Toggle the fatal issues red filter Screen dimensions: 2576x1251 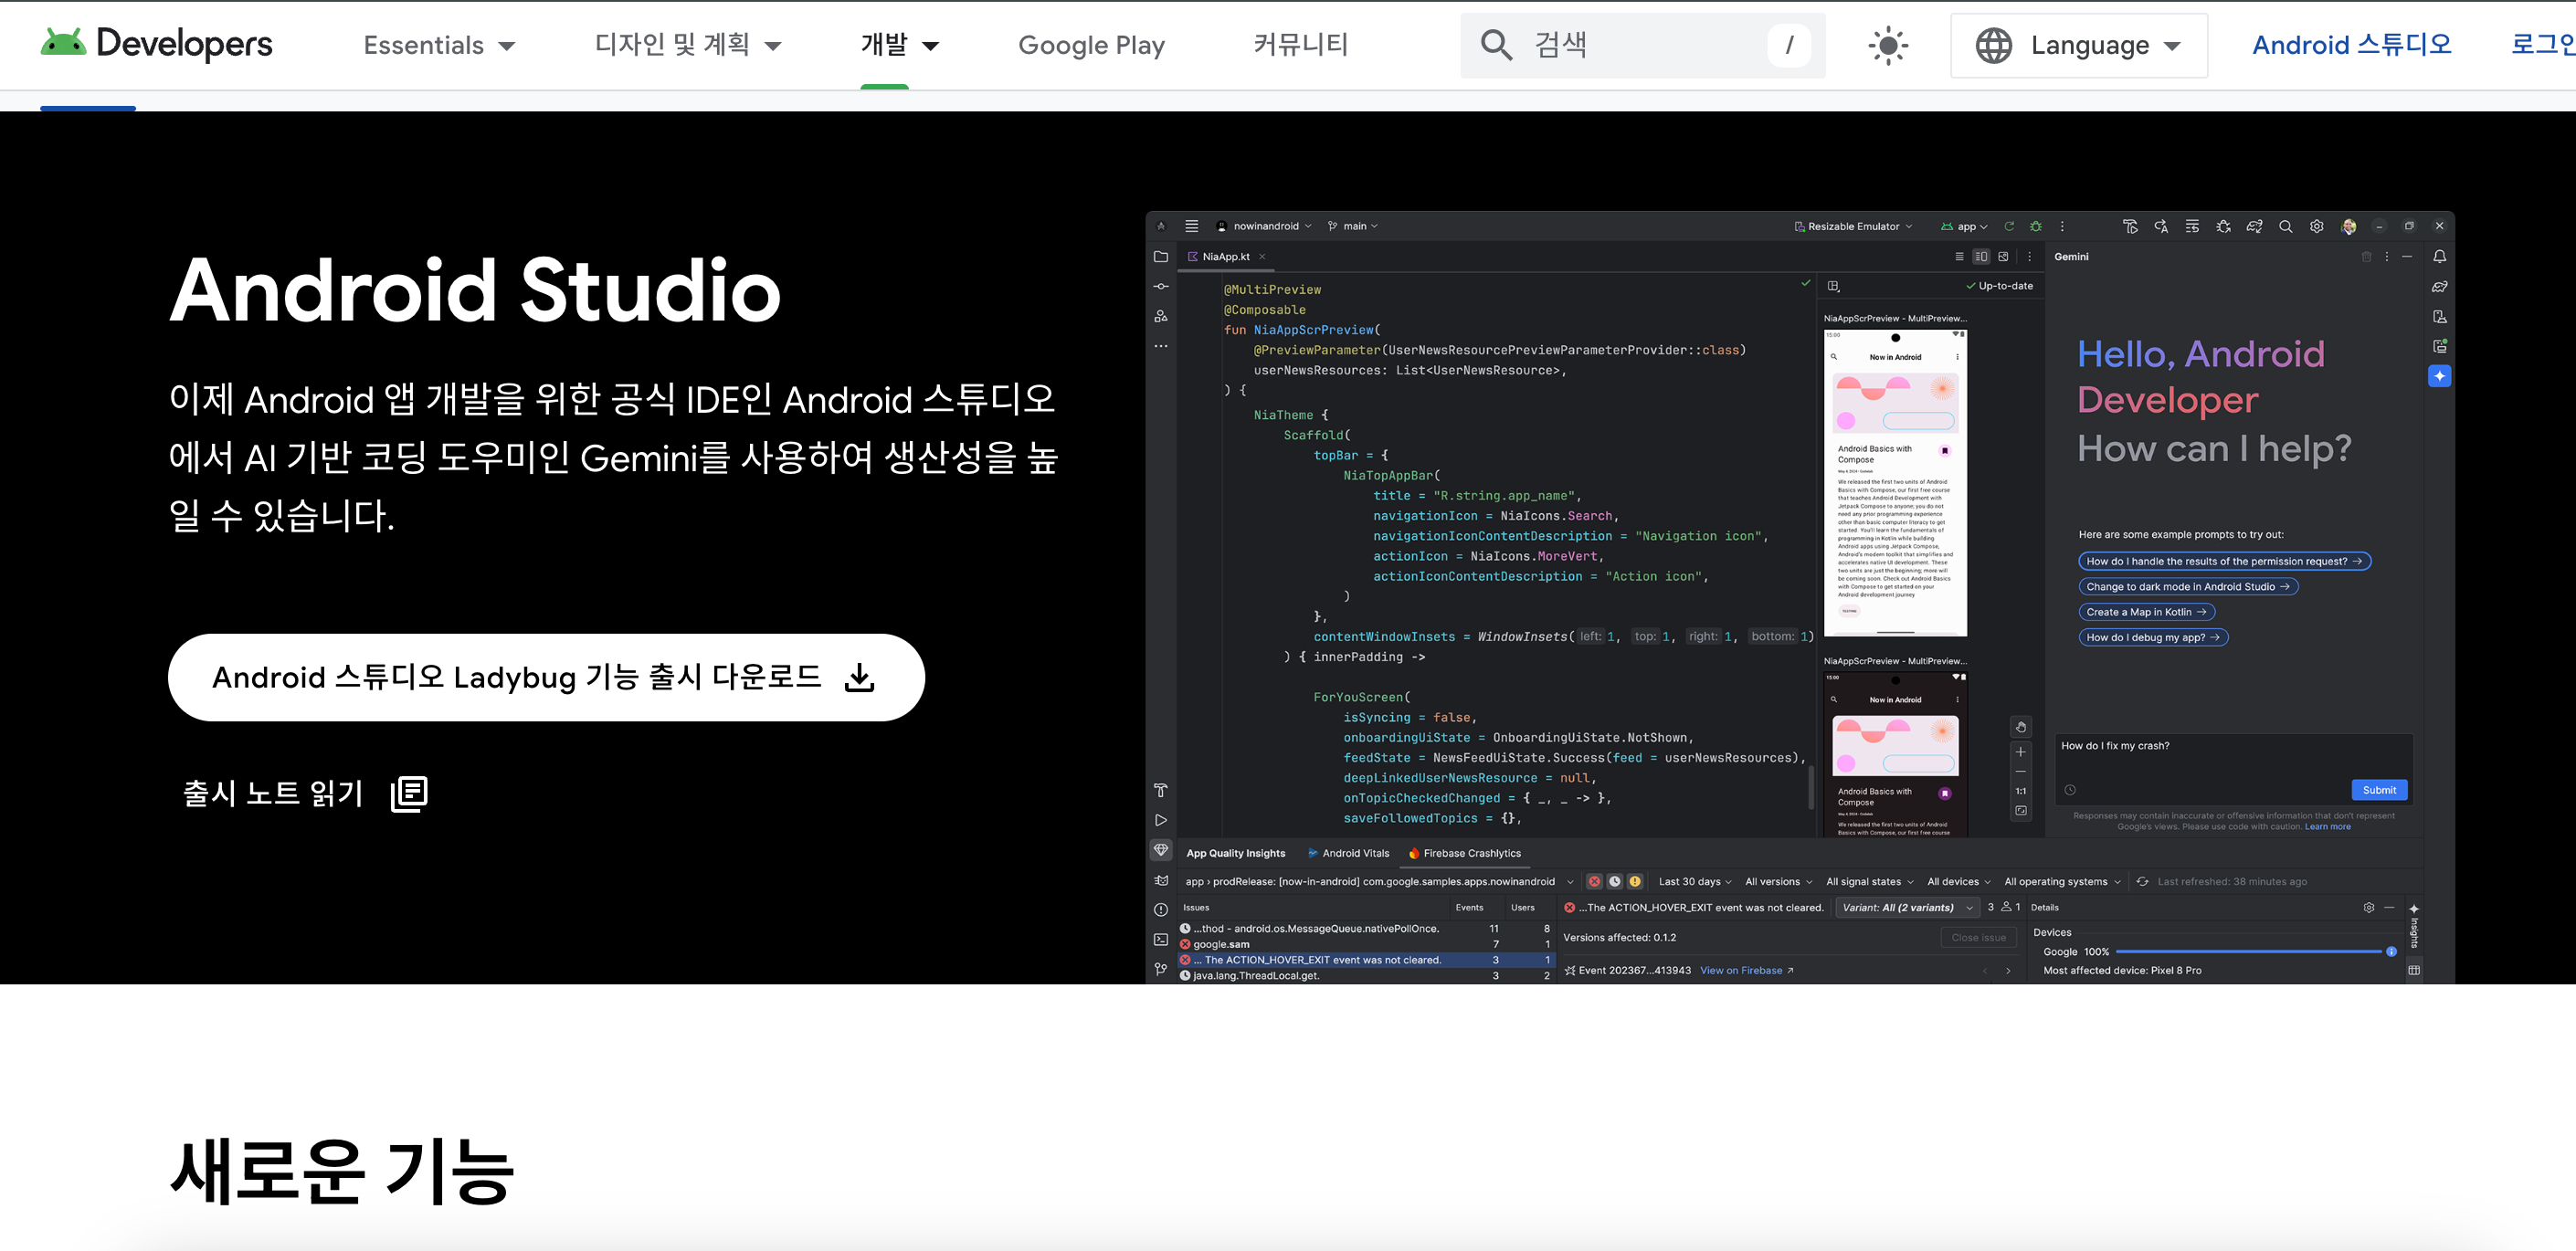pyautogui.click(x=1594, y=881)
